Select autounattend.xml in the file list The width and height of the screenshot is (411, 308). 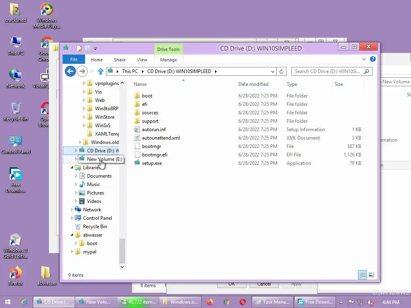161,138
